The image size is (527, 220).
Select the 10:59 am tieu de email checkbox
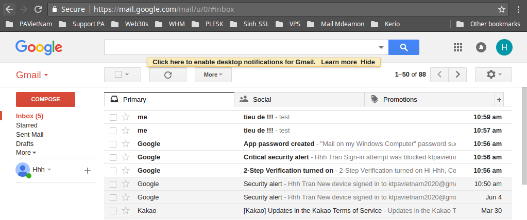pyautogui.click(x=113, y=117)
